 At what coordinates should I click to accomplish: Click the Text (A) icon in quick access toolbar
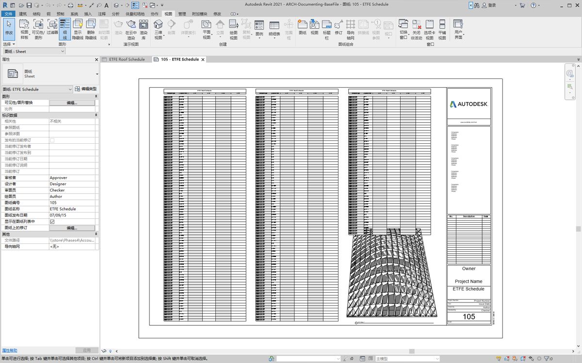click(106, 5)
